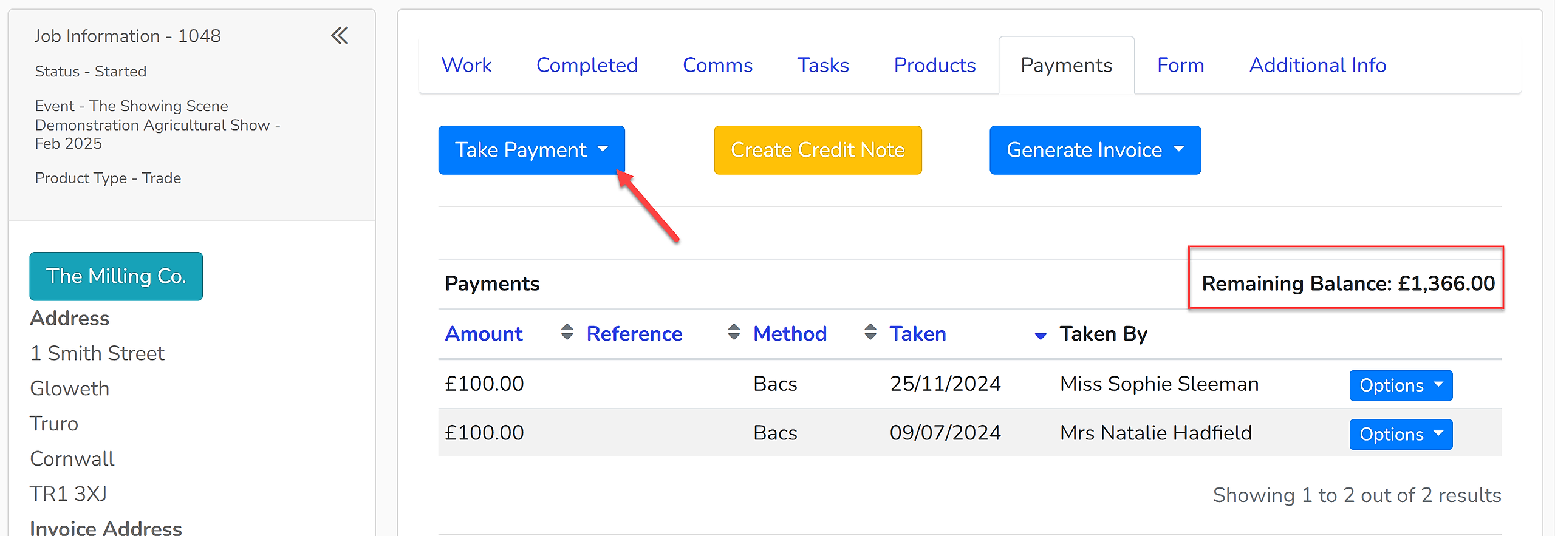Screen dimensions: 1555x536
Task: Click the Create Credit Note button
Action: click(x=818, y=150)
